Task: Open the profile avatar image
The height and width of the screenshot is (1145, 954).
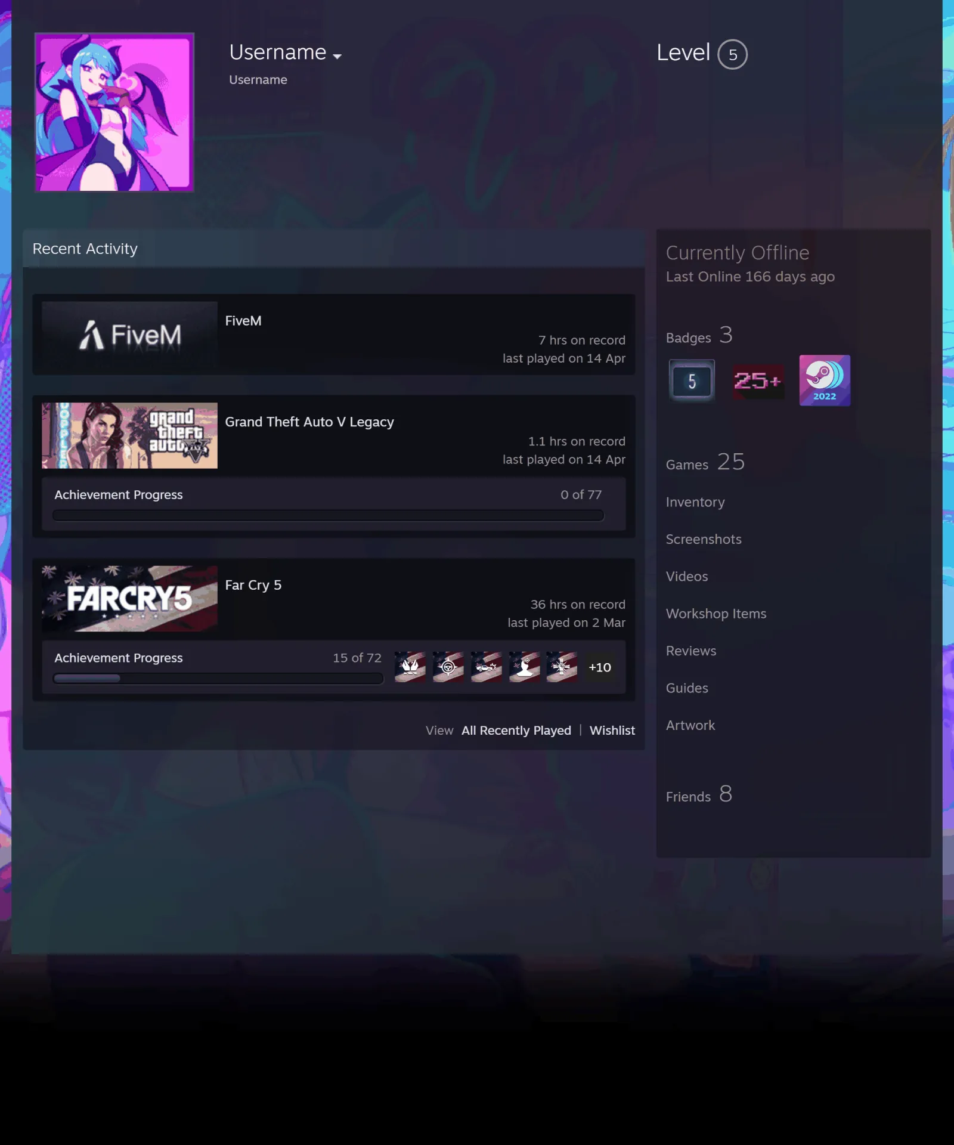Action: tap(114, 112)
